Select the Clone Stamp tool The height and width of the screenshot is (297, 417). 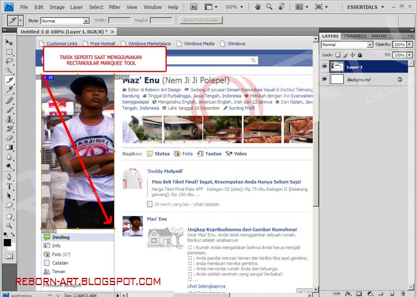point(9,119)
